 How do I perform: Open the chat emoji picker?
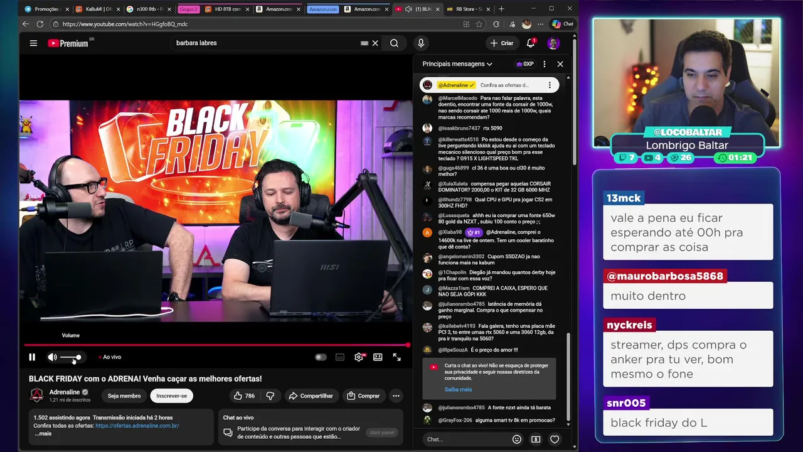point(517,439)
